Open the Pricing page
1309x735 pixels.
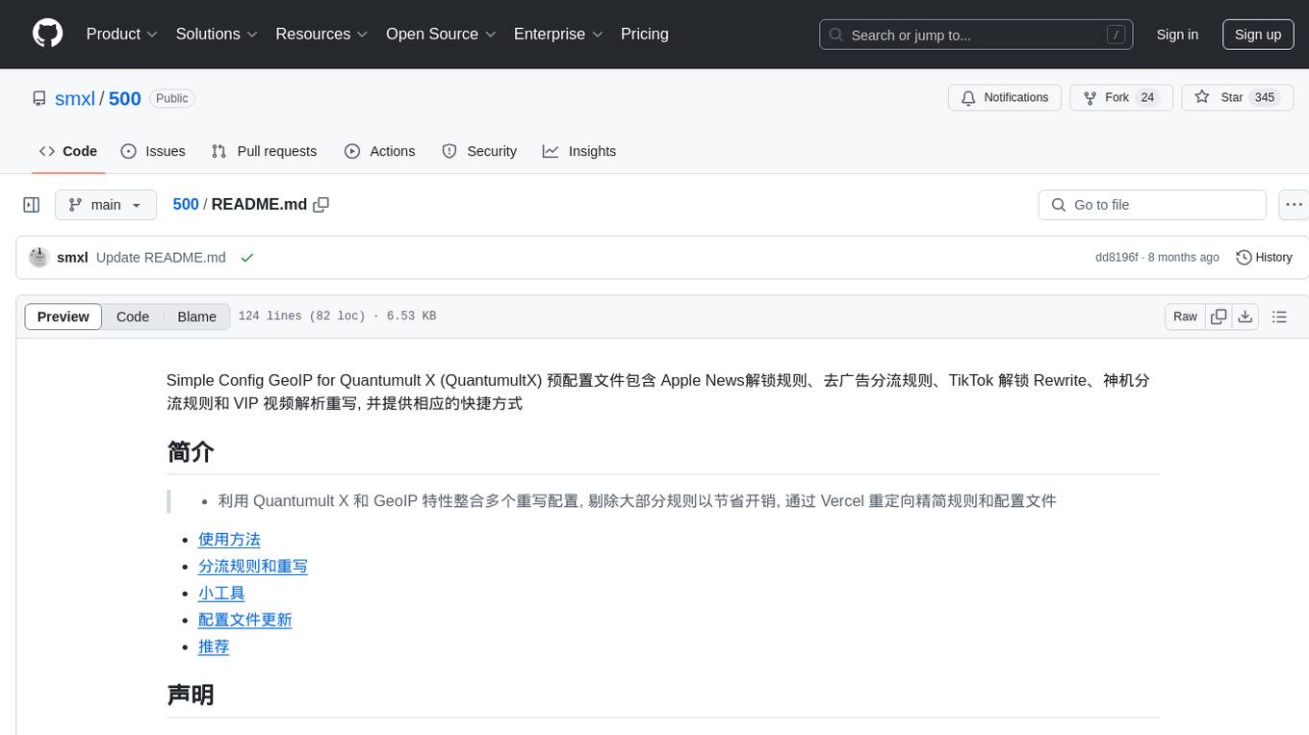(645, 34)
